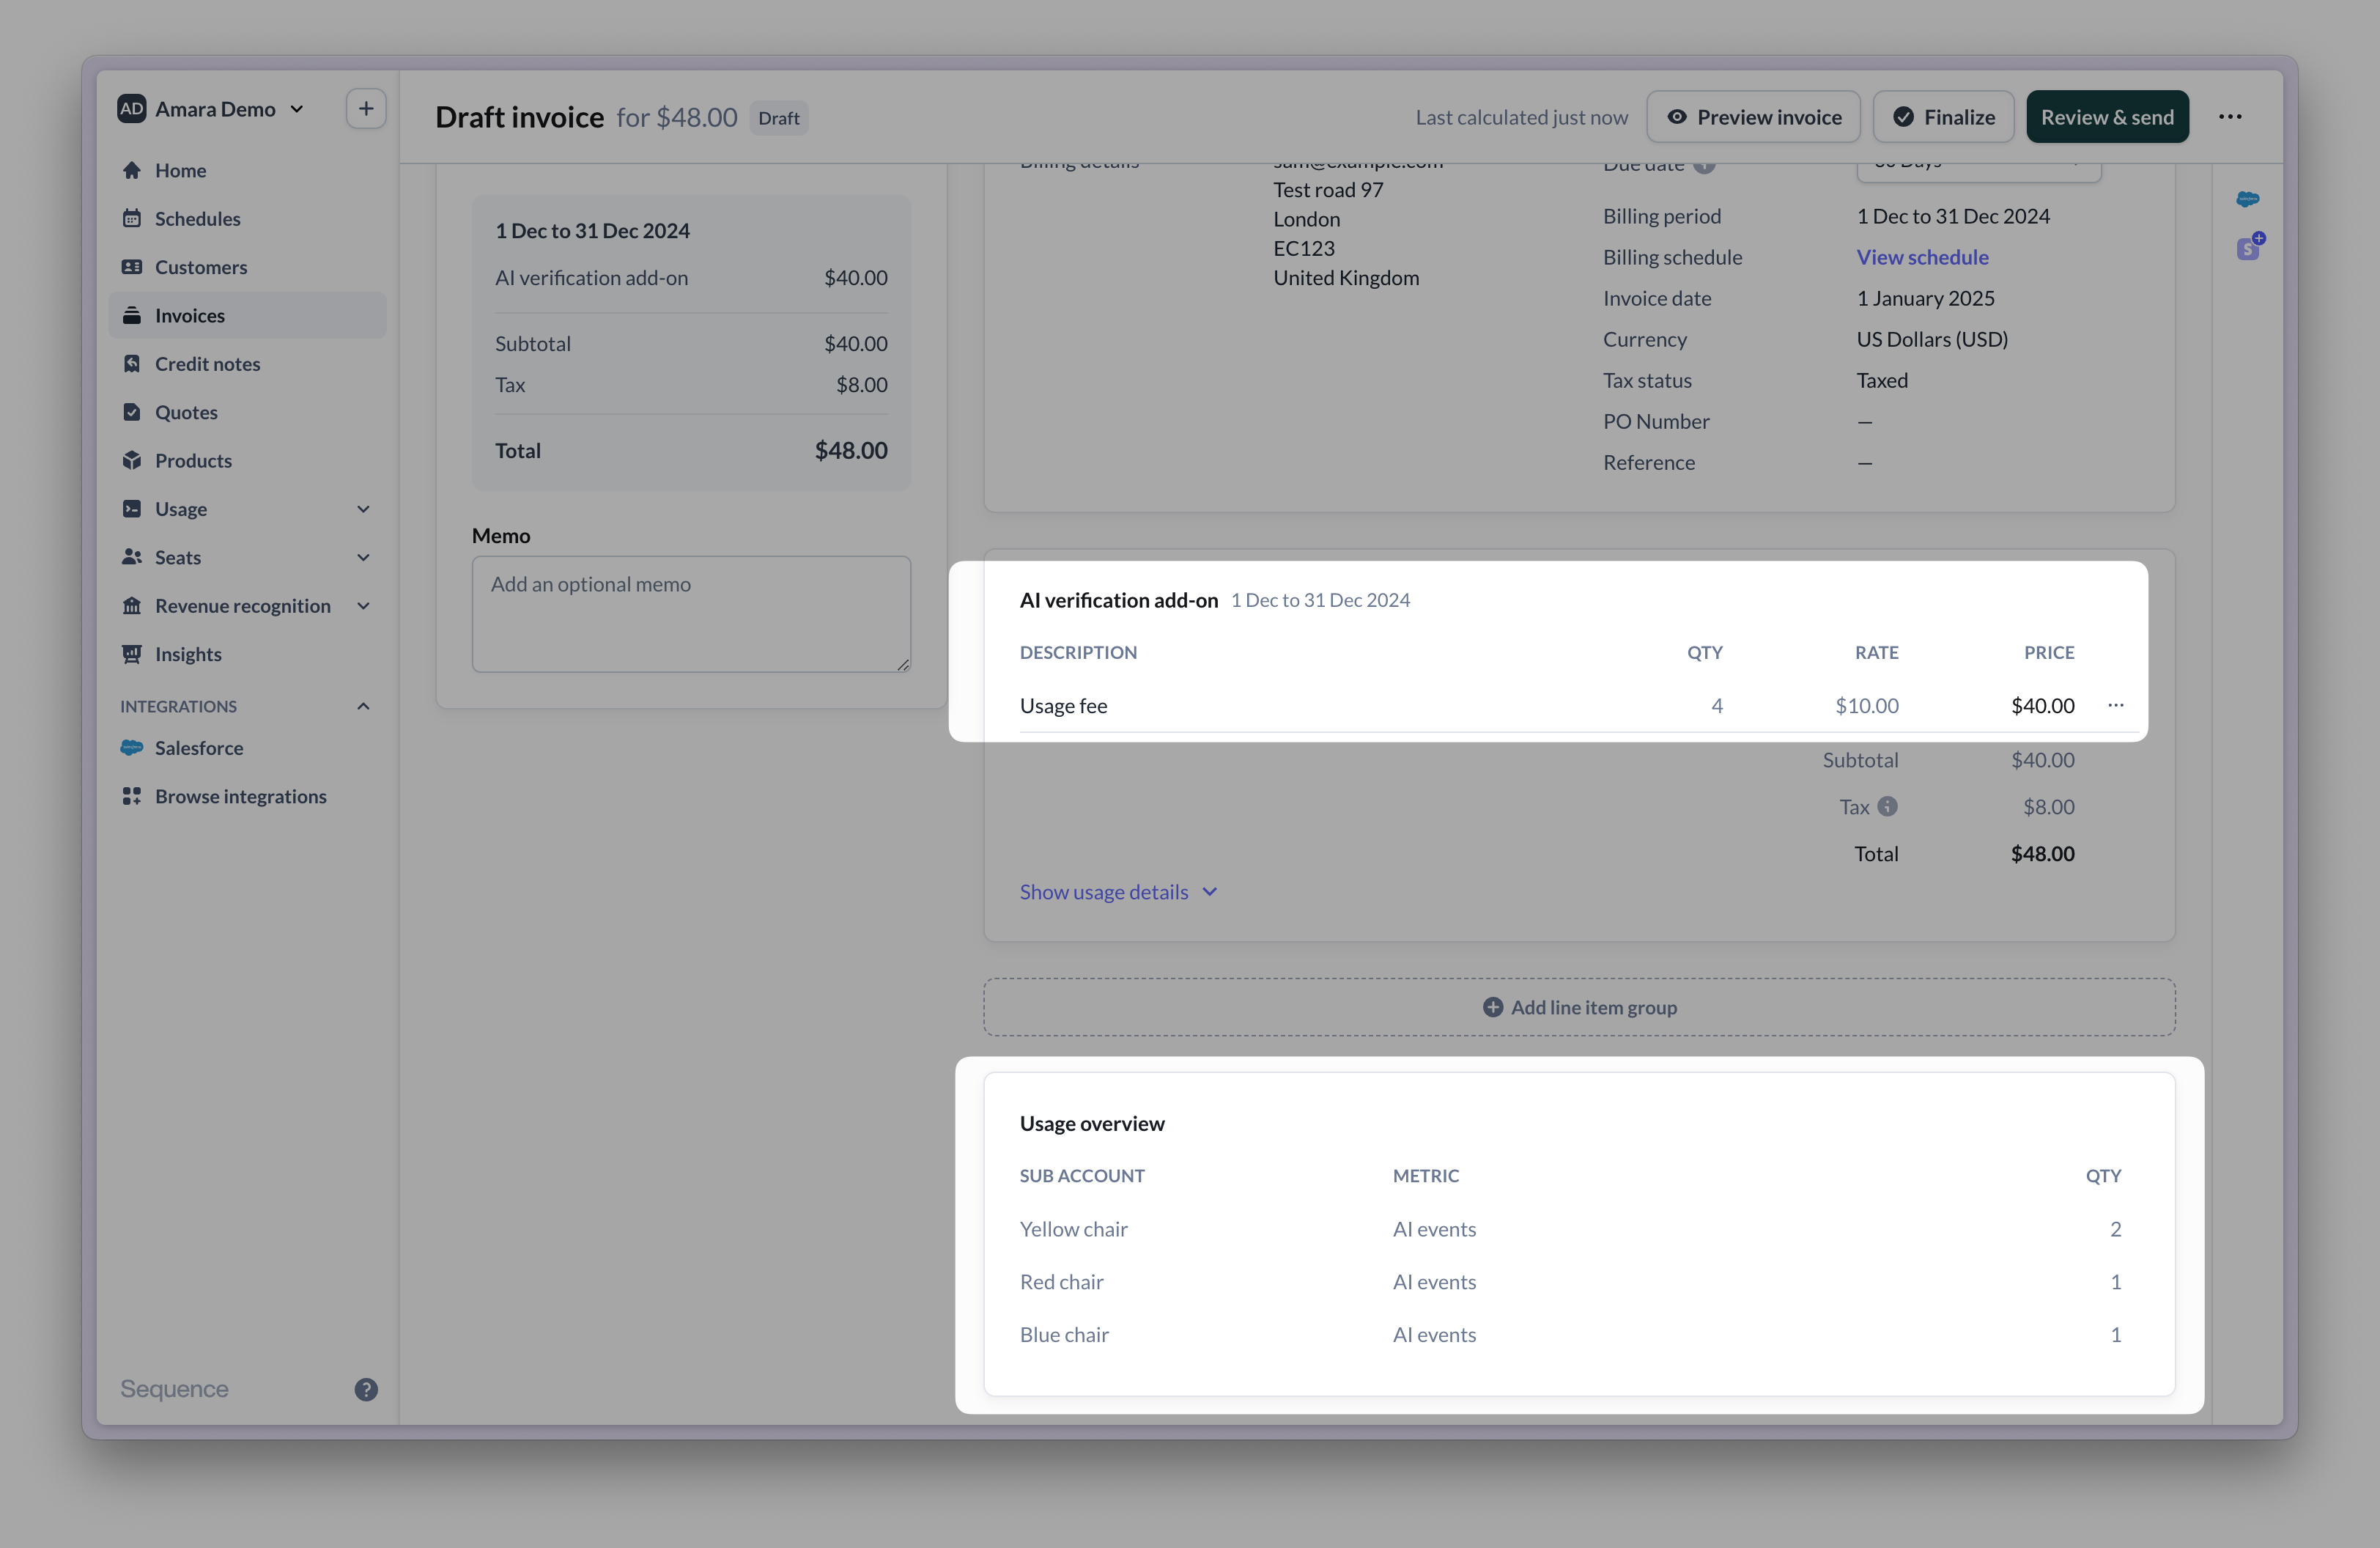Screen dimensions: 2380x1548
Task: Focus the optional memo text field
Action: [x=691, y=614]
